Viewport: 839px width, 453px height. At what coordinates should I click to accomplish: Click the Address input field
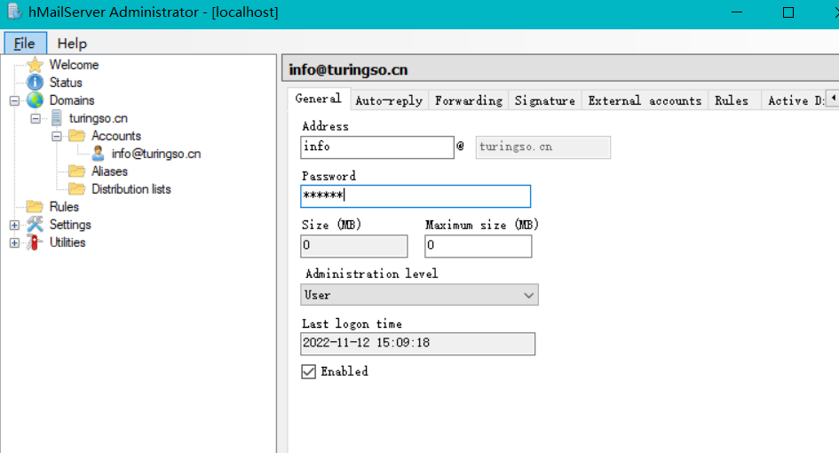click(x=377, y=147)
